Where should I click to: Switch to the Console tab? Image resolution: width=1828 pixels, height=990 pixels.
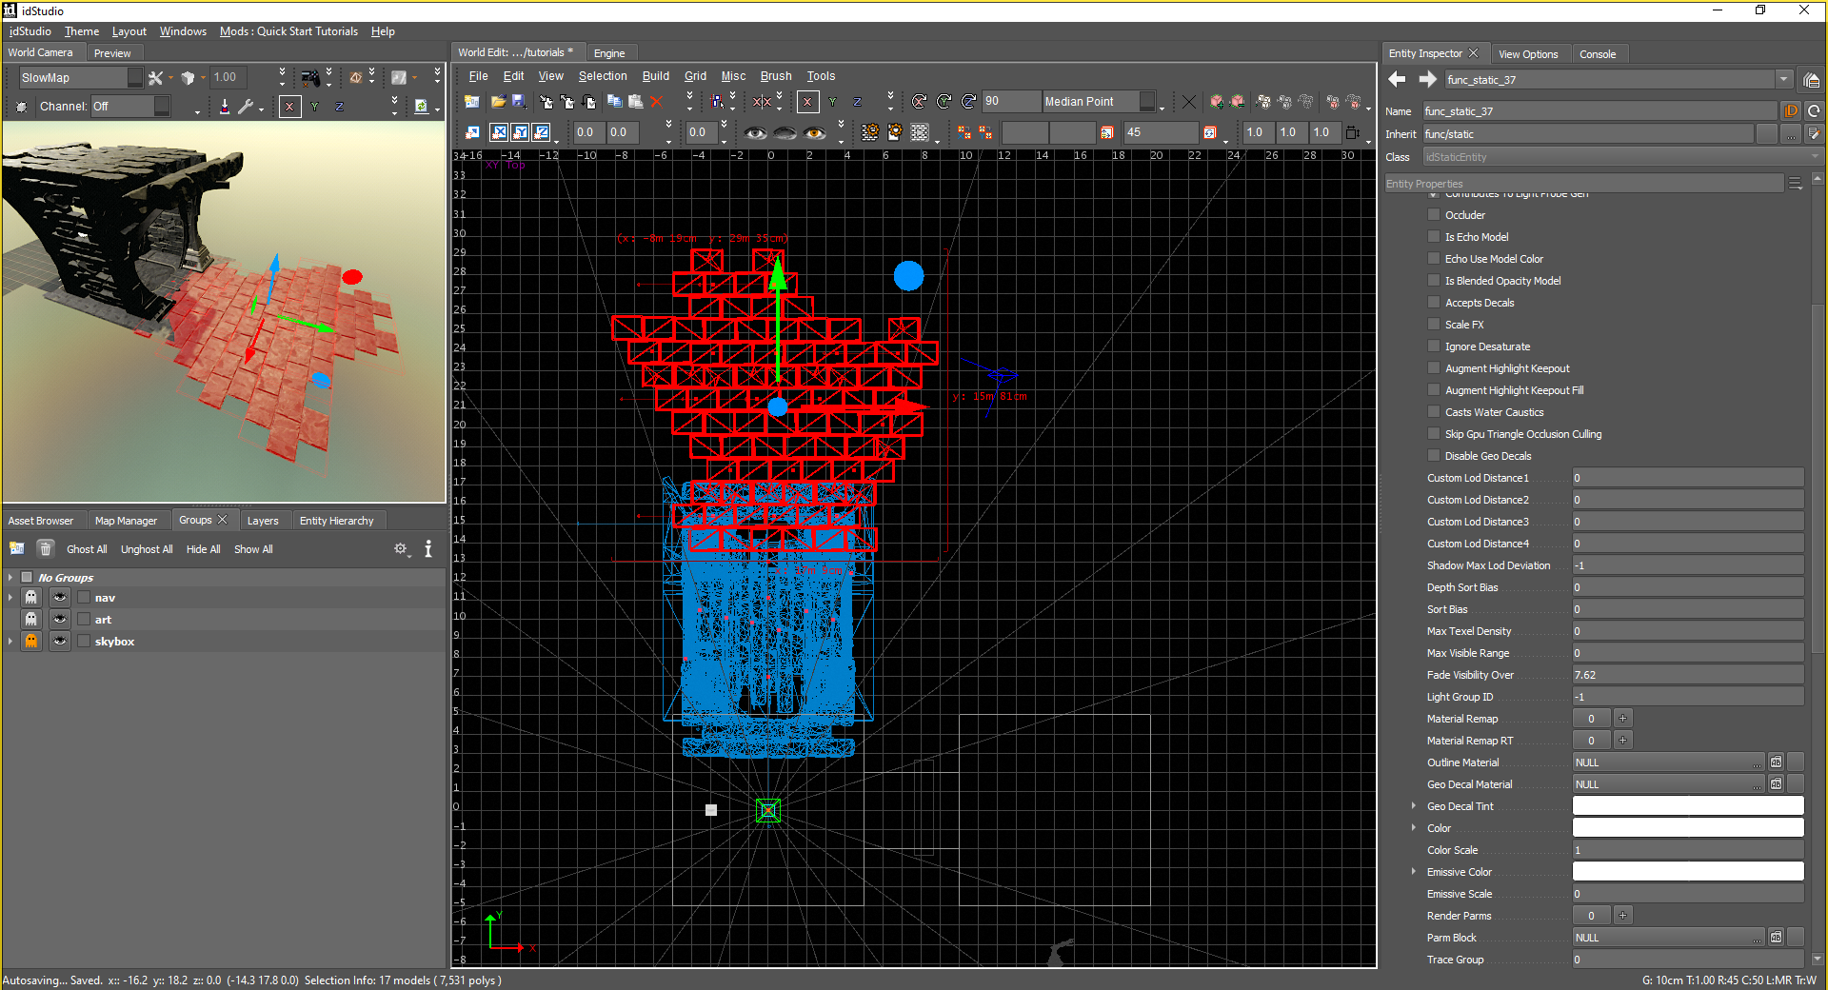[x=1598, y=54]
